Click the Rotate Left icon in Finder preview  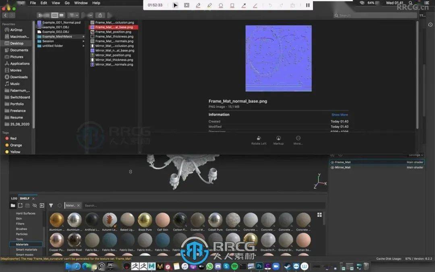pos(259,138)
